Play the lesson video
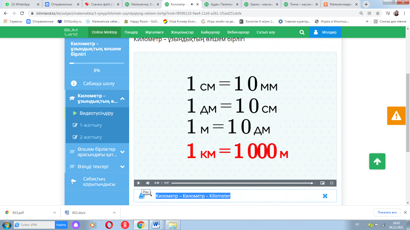The width and height of the screenshot is (410, 230). tap(139, 183)
